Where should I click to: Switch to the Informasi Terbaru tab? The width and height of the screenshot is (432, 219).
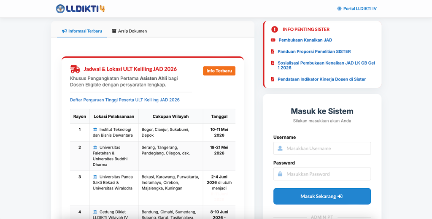[82, 31]
